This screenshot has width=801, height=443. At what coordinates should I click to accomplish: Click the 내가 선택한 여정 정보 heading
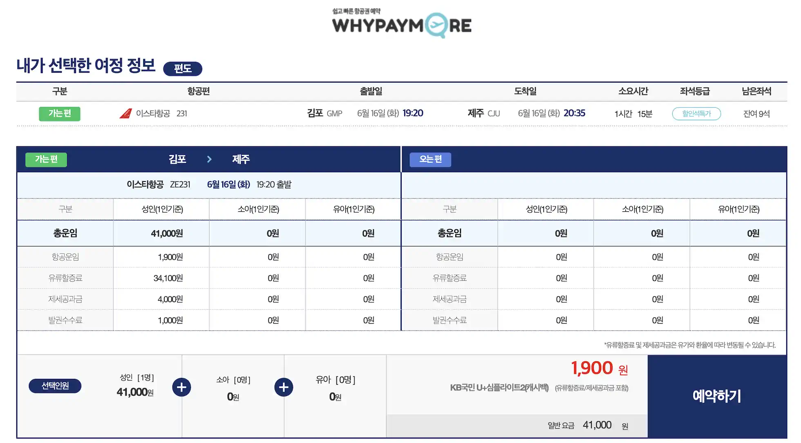point(86,65)
